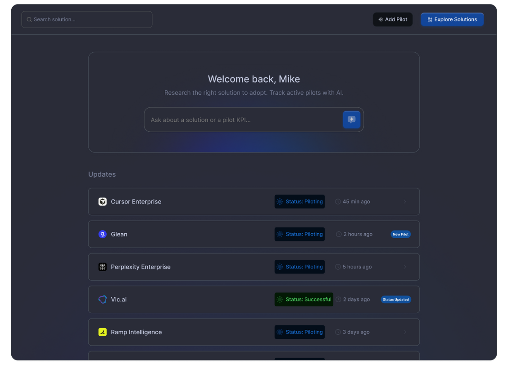This screenshot has width=508, height=365.
Task: Click the Glean logo icon
Action: click(102, 234)
